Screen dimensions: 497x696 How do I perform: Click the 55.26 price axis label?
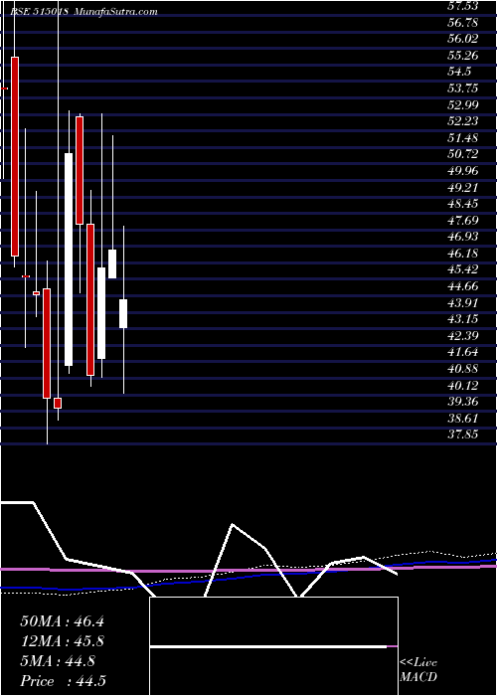pyautogui.click(x=463, y=56)
